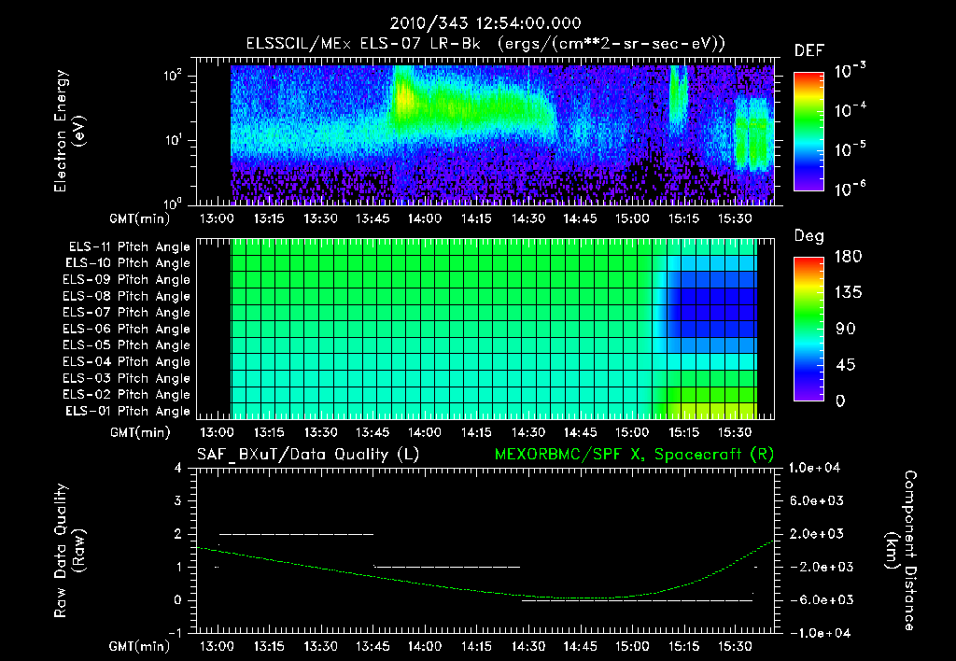Click the 14:00 tick label under spectrogram
Viewport: 956px width, 661px height.
[x=425, y=218]
